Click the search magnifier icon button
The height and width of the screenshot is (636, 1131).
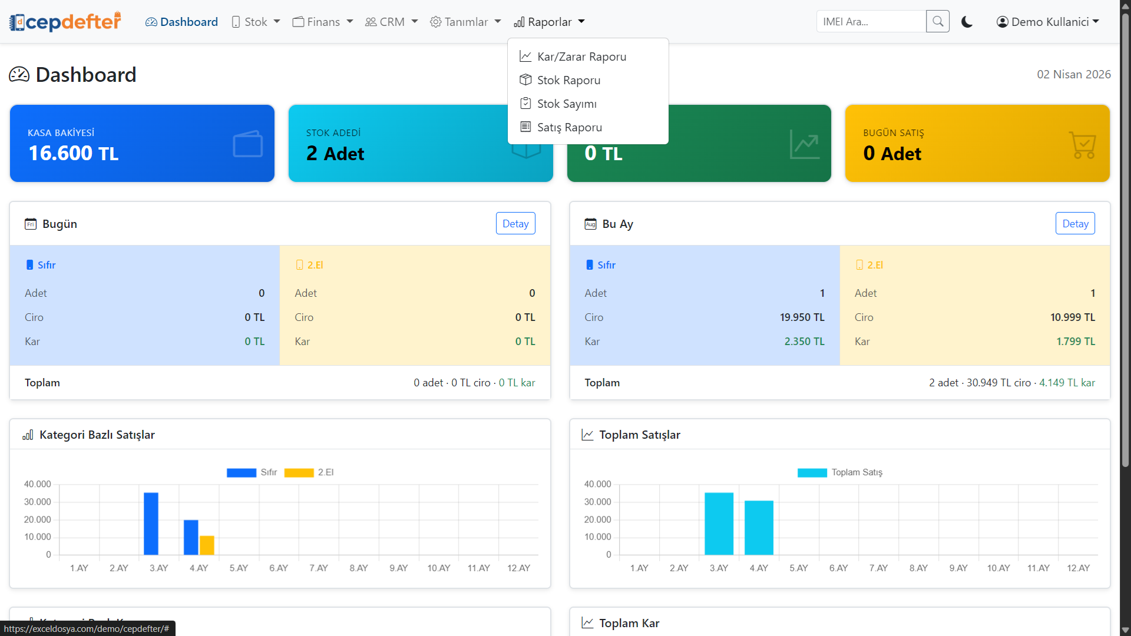(x=937, y=22)
